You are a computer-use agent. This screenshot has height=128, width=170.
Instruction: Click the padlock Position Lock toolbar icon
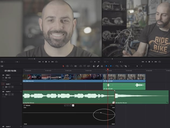102,66
